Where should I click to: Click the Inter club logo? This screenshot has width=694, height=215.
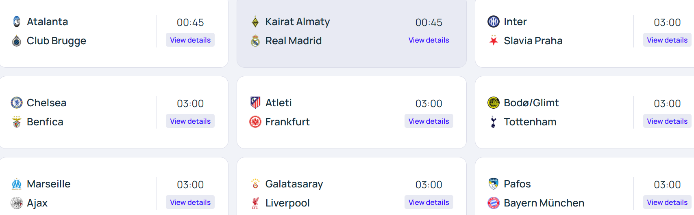(x=494, y=21)
